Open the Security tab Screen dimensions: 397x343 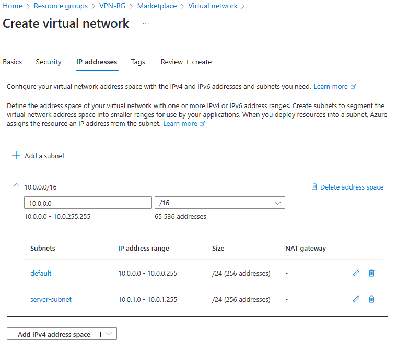49,62
